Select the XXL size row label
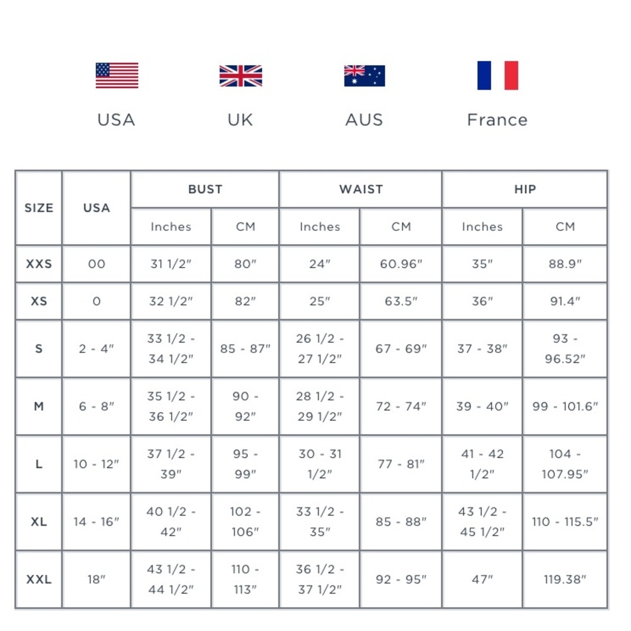This screenshot has width=631, height=631. [x=39, y=579]
